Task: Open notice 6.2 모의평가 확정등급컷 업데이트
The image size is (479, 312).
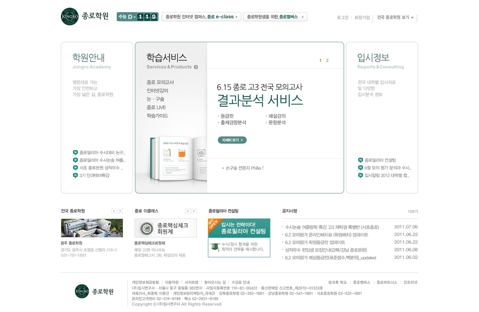Action: (x=315, y=242)
